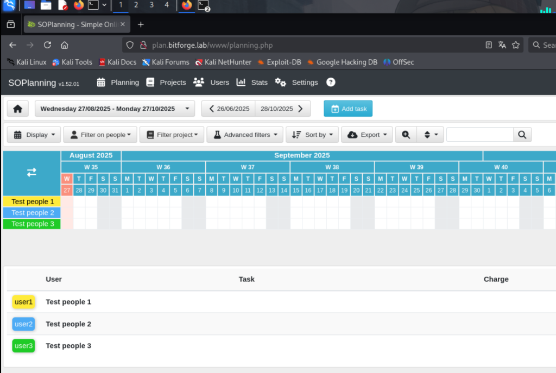Click the home icon button
This screenshot has height=373, width=556.
pos(17,109)
